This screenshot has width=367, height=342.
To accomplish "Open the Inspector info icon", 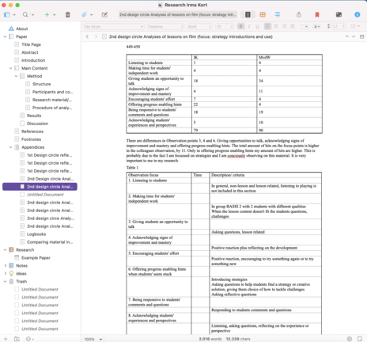I will coord(358,15).
